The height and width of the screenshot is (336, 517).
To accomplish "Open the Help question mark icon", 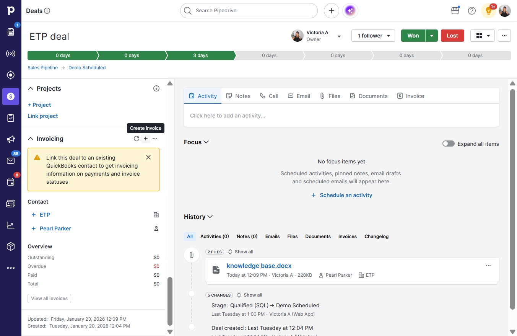I will pyautogui.click(x=472, y=11).
